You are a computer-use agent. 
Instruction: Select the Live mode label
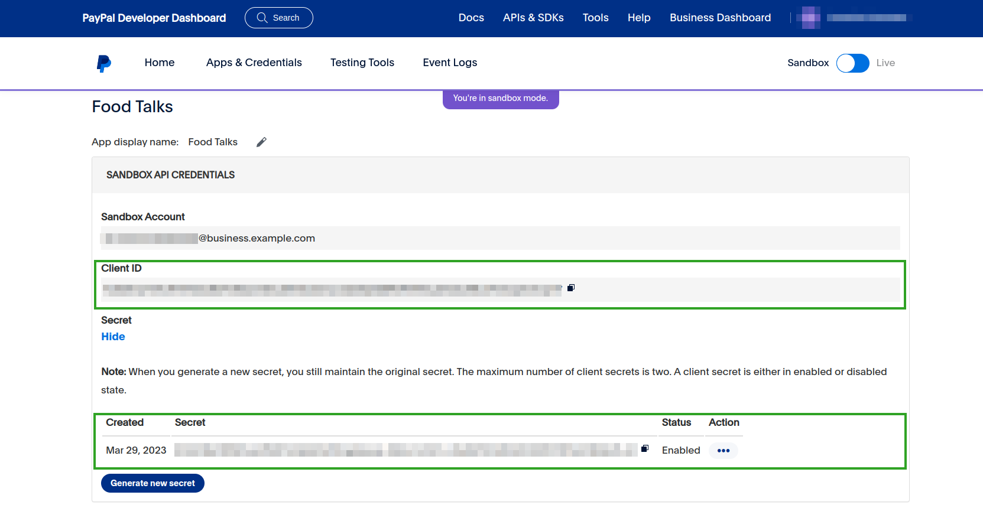(x=885, y=63)
